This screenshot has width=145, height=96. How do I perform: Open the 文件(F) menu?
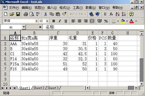click(x=14, y=8)
